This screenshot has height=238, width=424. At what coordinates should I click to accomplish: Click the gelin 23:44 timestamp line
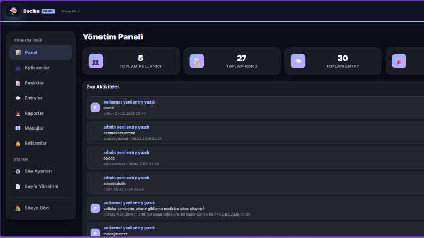pos(125,114)
